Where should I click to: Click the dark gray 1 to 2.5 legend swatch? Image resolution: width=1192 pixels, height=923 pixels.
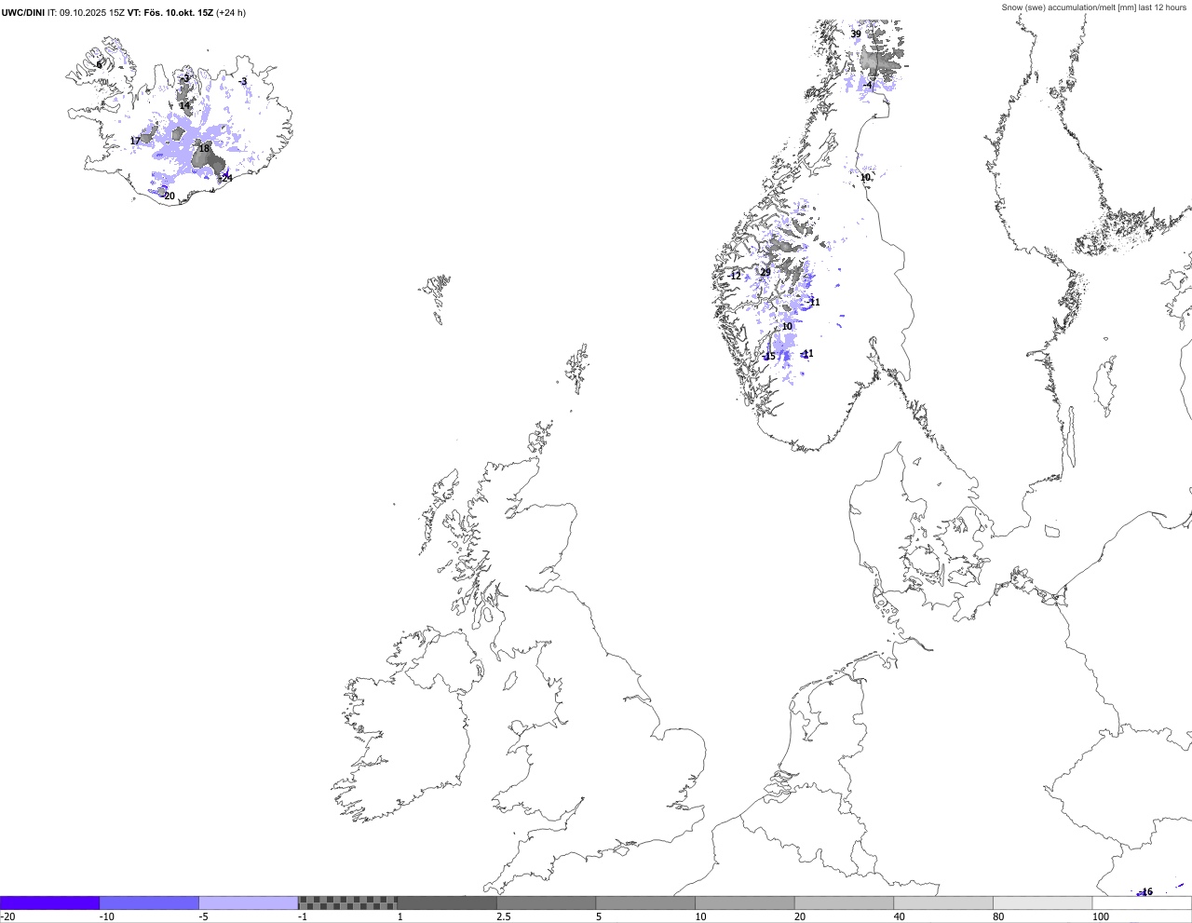point(447,903)
